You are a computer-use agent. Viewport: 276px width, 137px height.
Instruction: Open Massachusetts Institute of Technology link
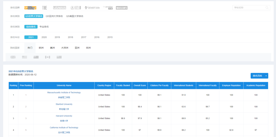pos(64,93)
